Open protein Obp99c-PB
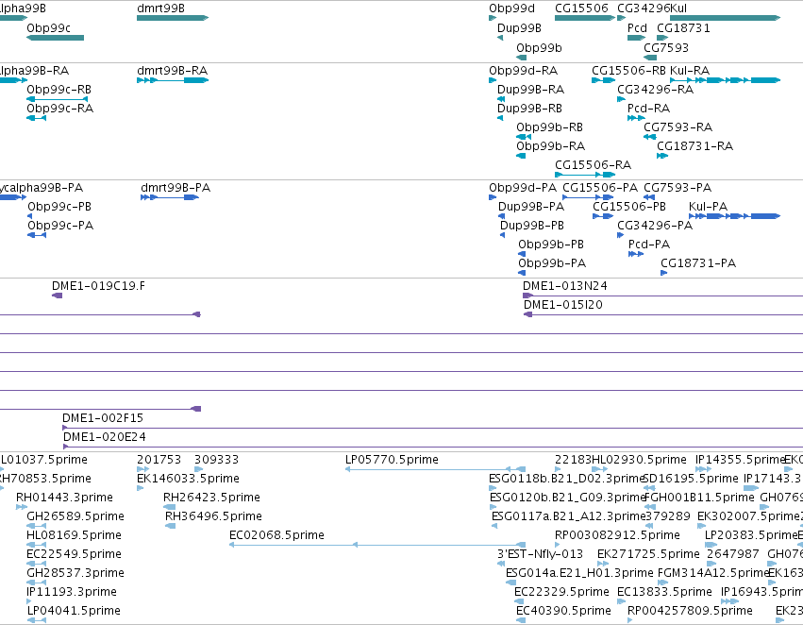Screen dimensions: 803x625 coord(59,207)
